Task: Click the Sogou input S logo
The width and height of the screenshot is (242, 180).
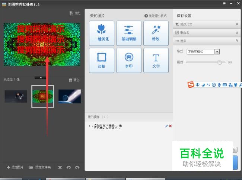Action: [x=191, y=84]
